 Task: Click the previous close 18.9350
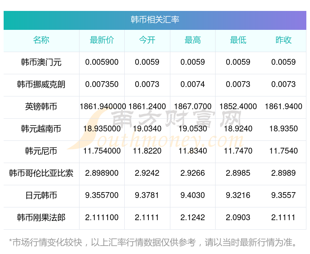tap(283, 129)
